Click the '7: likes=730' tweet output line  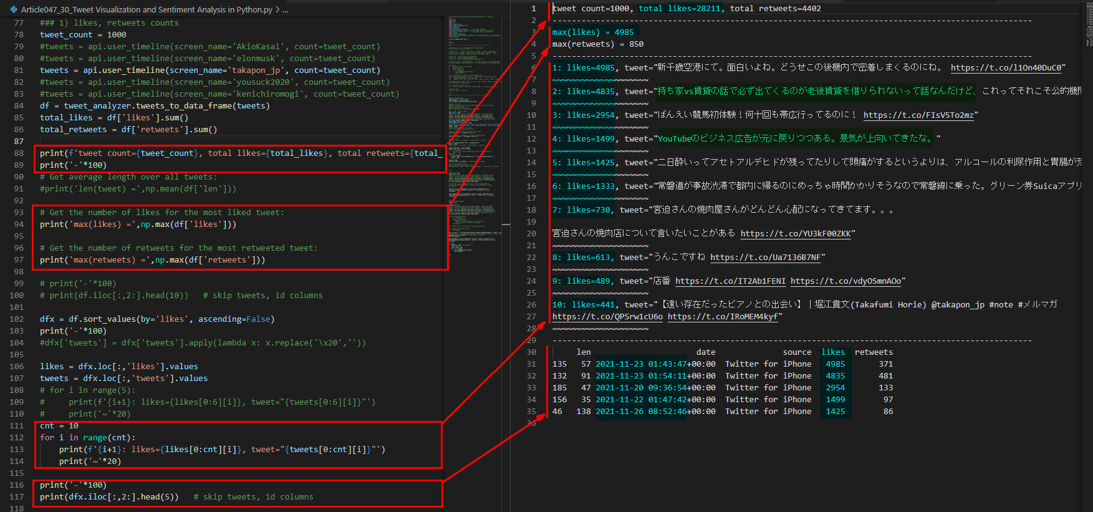pos(723,210)
